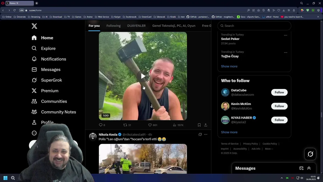Focus the X Search field
This screenshot has height=182, width=323.
pyautogui.click(x=254, y=26)
